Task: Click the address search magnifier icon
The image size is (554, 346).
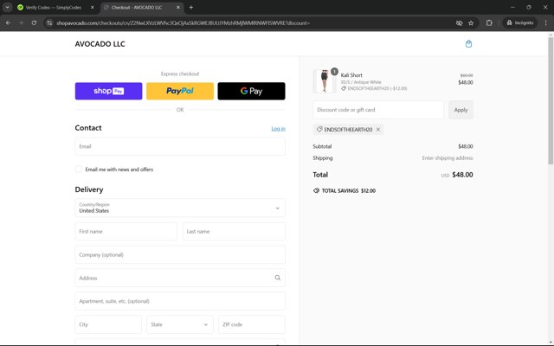Action: click(278, 278)
